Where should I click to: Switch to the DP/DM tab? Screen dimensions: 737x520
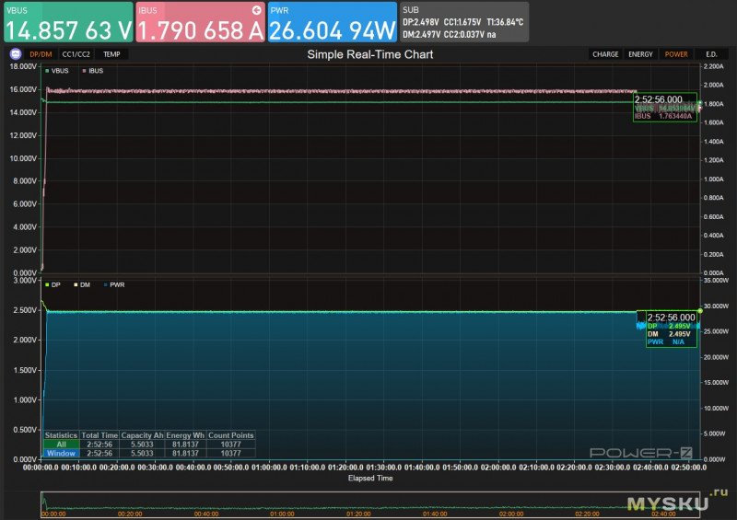click(41, 54)
